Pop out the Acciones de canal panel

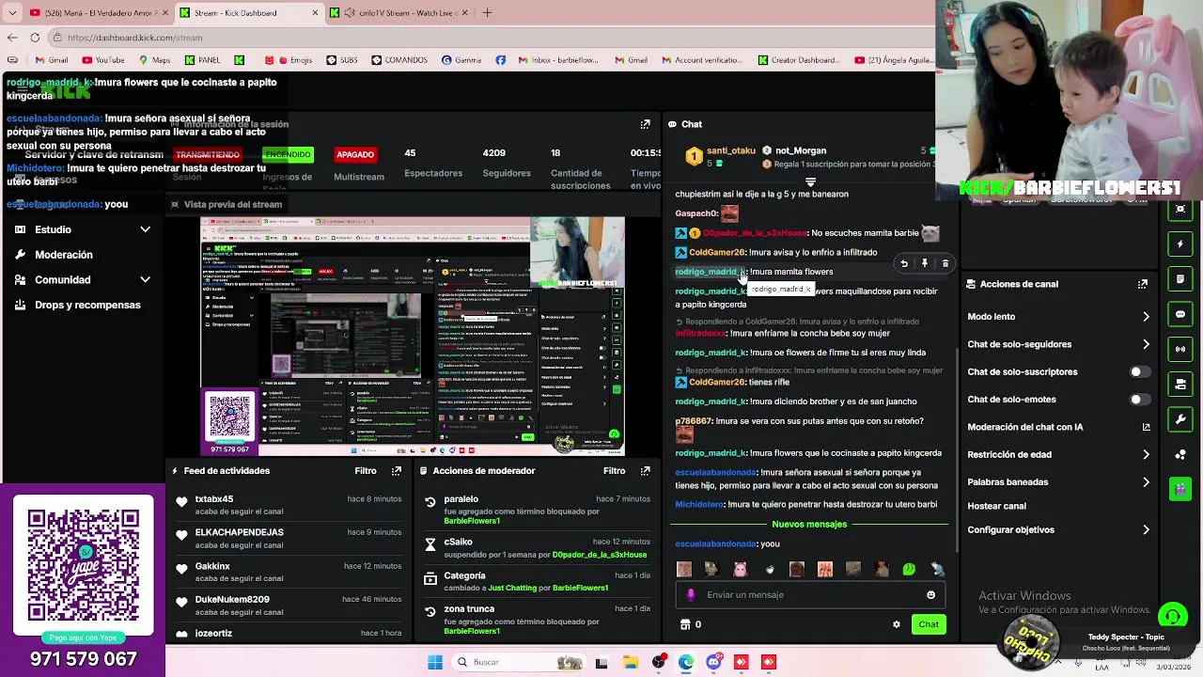(x=1143, y=284)
